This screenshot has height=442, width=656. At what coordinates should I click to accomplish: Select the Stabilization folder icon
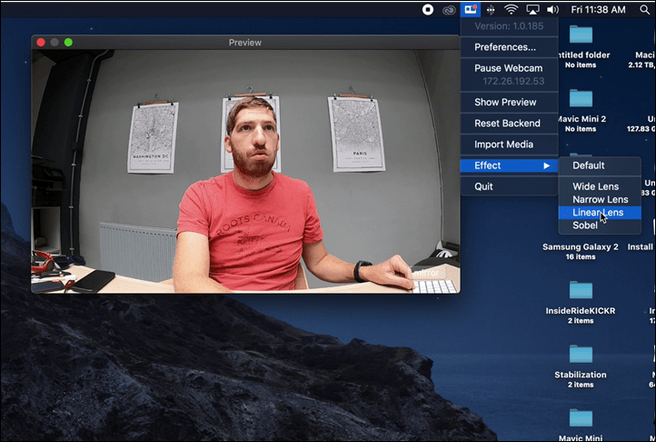pyautogui.click(x=581, y=355)
